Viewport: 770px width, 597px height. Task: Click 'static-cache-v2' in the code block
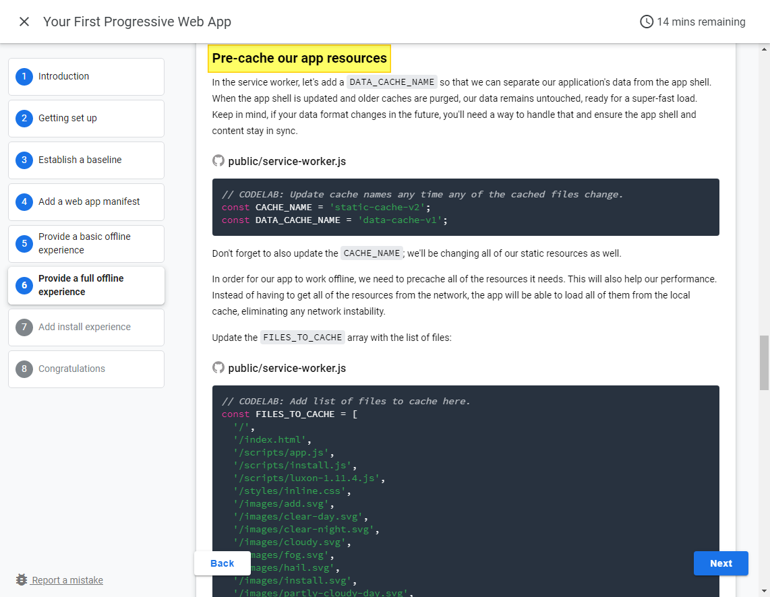click(x=377, y=207)
